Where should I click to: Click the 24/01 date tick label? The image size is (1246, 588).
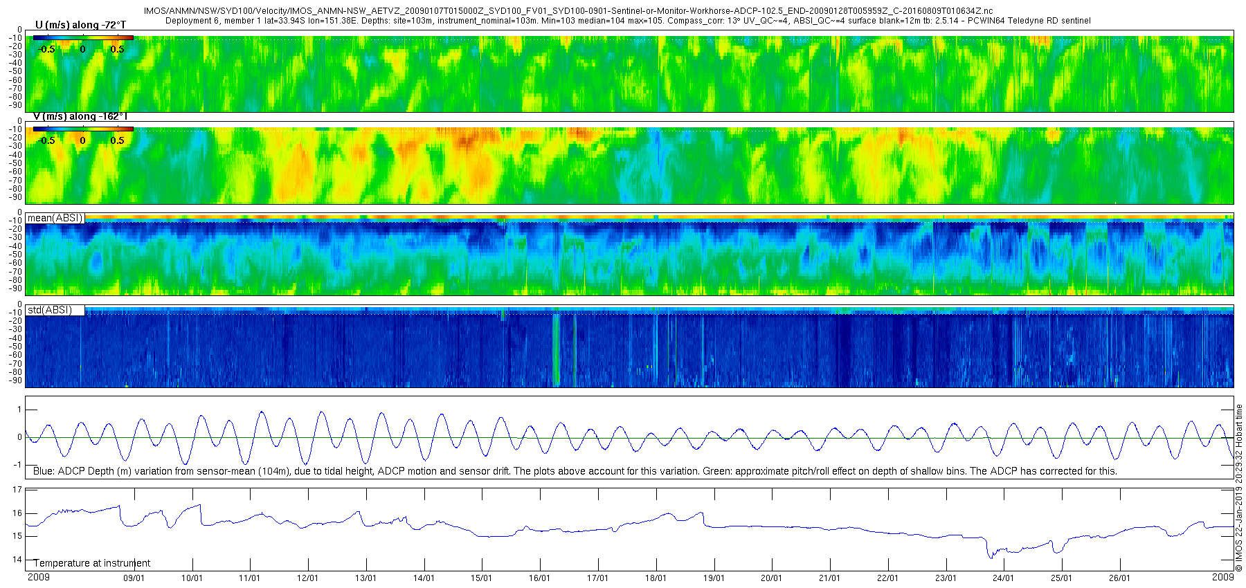click(x=1004, y=578)
